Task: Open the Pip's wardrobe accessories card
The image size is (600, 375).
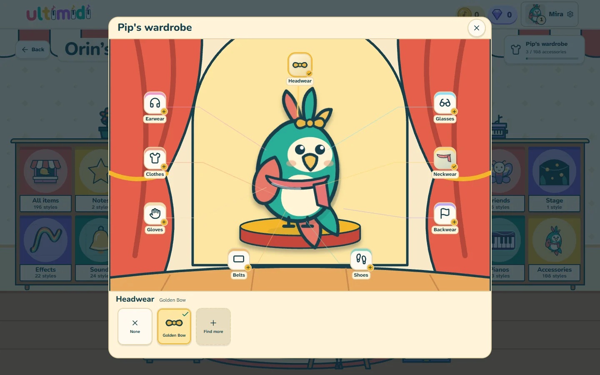Action: tap(544, 50)
